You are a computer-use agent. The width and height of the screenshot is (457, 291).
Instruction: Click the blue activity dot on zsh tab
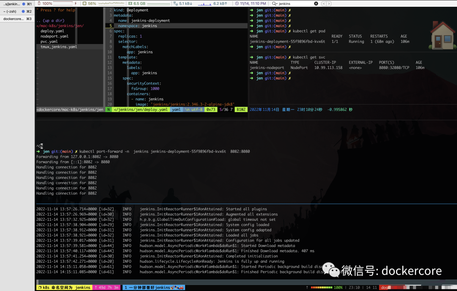click(x=23, y=11)
